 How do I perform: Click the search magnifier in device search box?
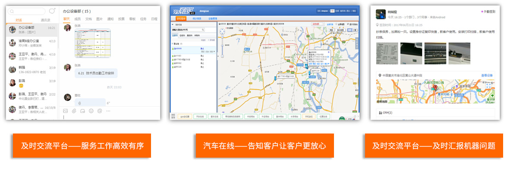click(203, 29)
